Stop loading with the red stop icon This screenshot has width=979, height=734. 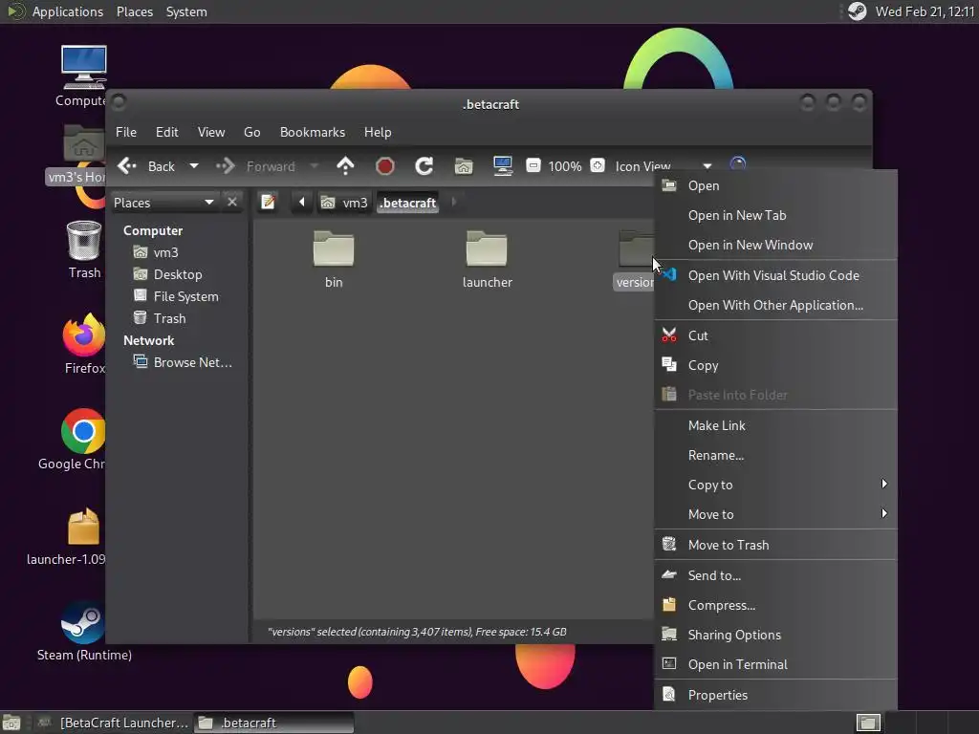coord(384,166)
